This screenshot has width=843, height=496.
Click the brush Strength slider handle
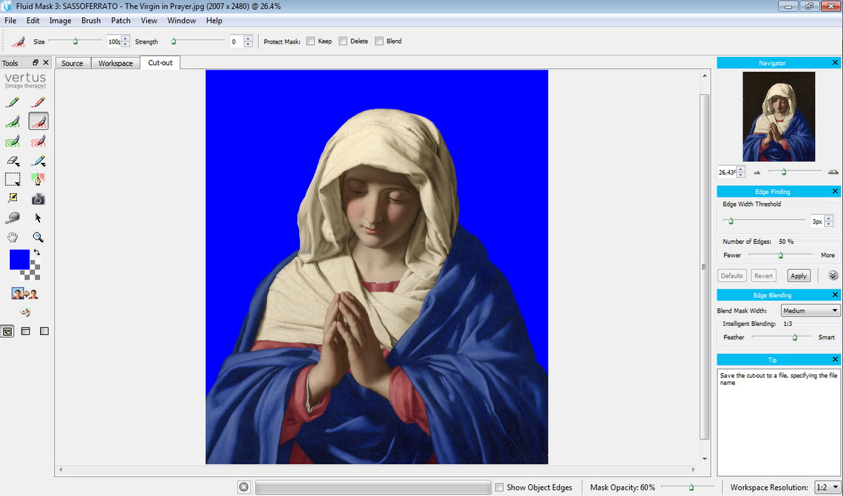pos(173,41)
